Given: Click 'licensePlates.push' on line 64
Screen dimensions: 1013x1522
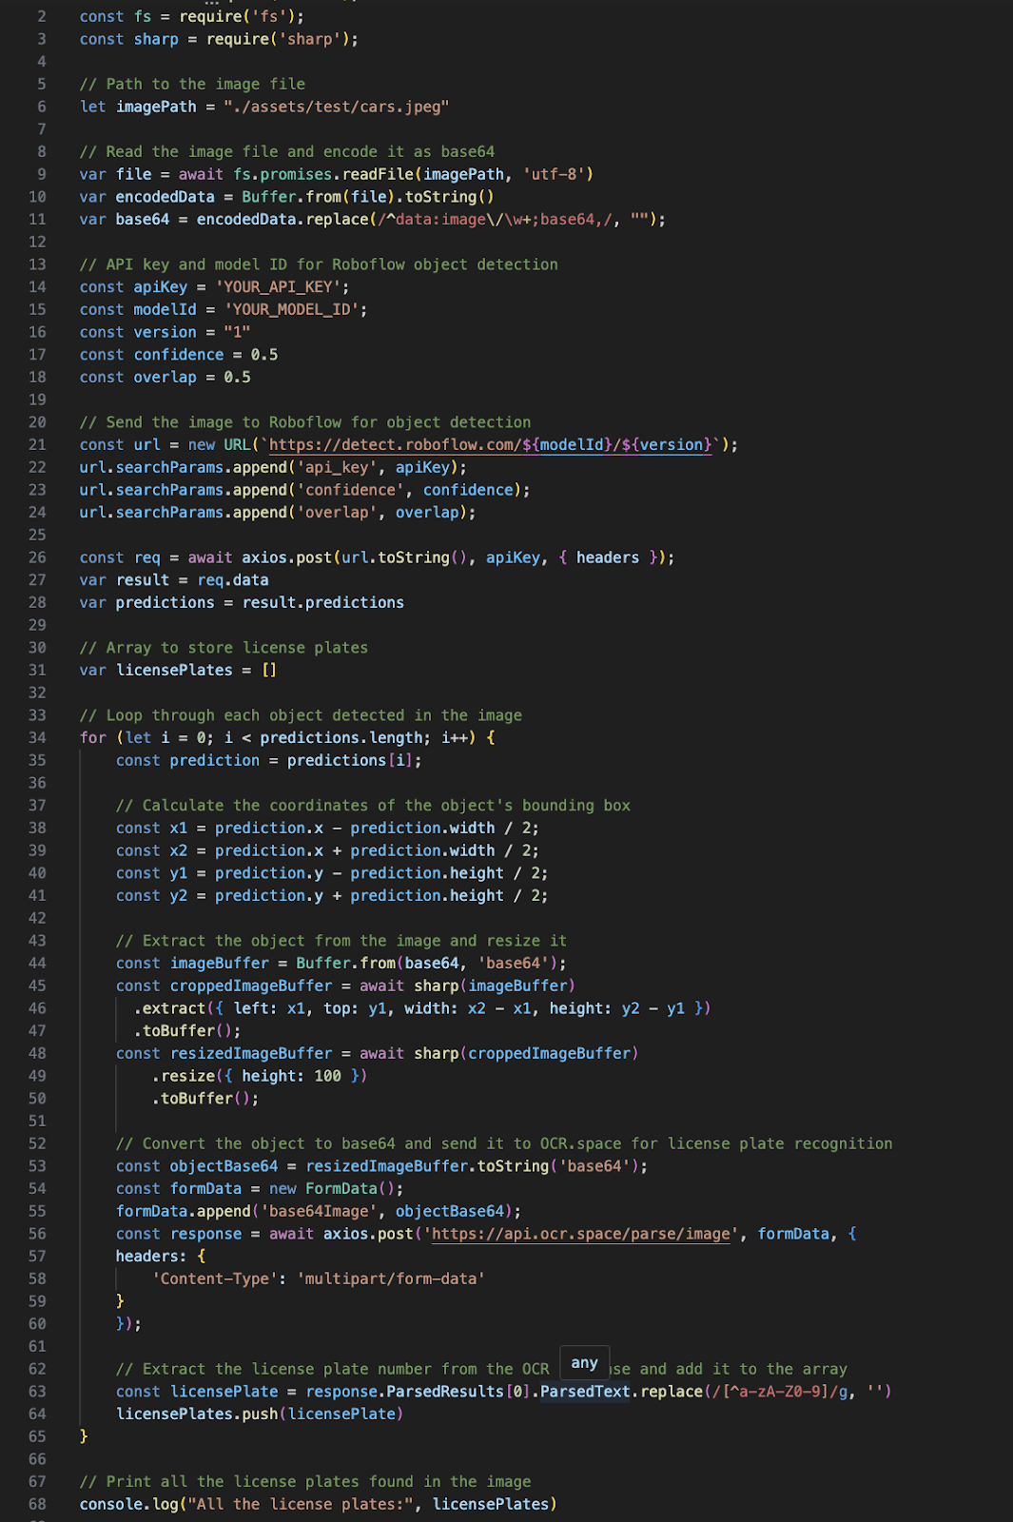Looking at the screenshot, I should [x=197, y=1415].
